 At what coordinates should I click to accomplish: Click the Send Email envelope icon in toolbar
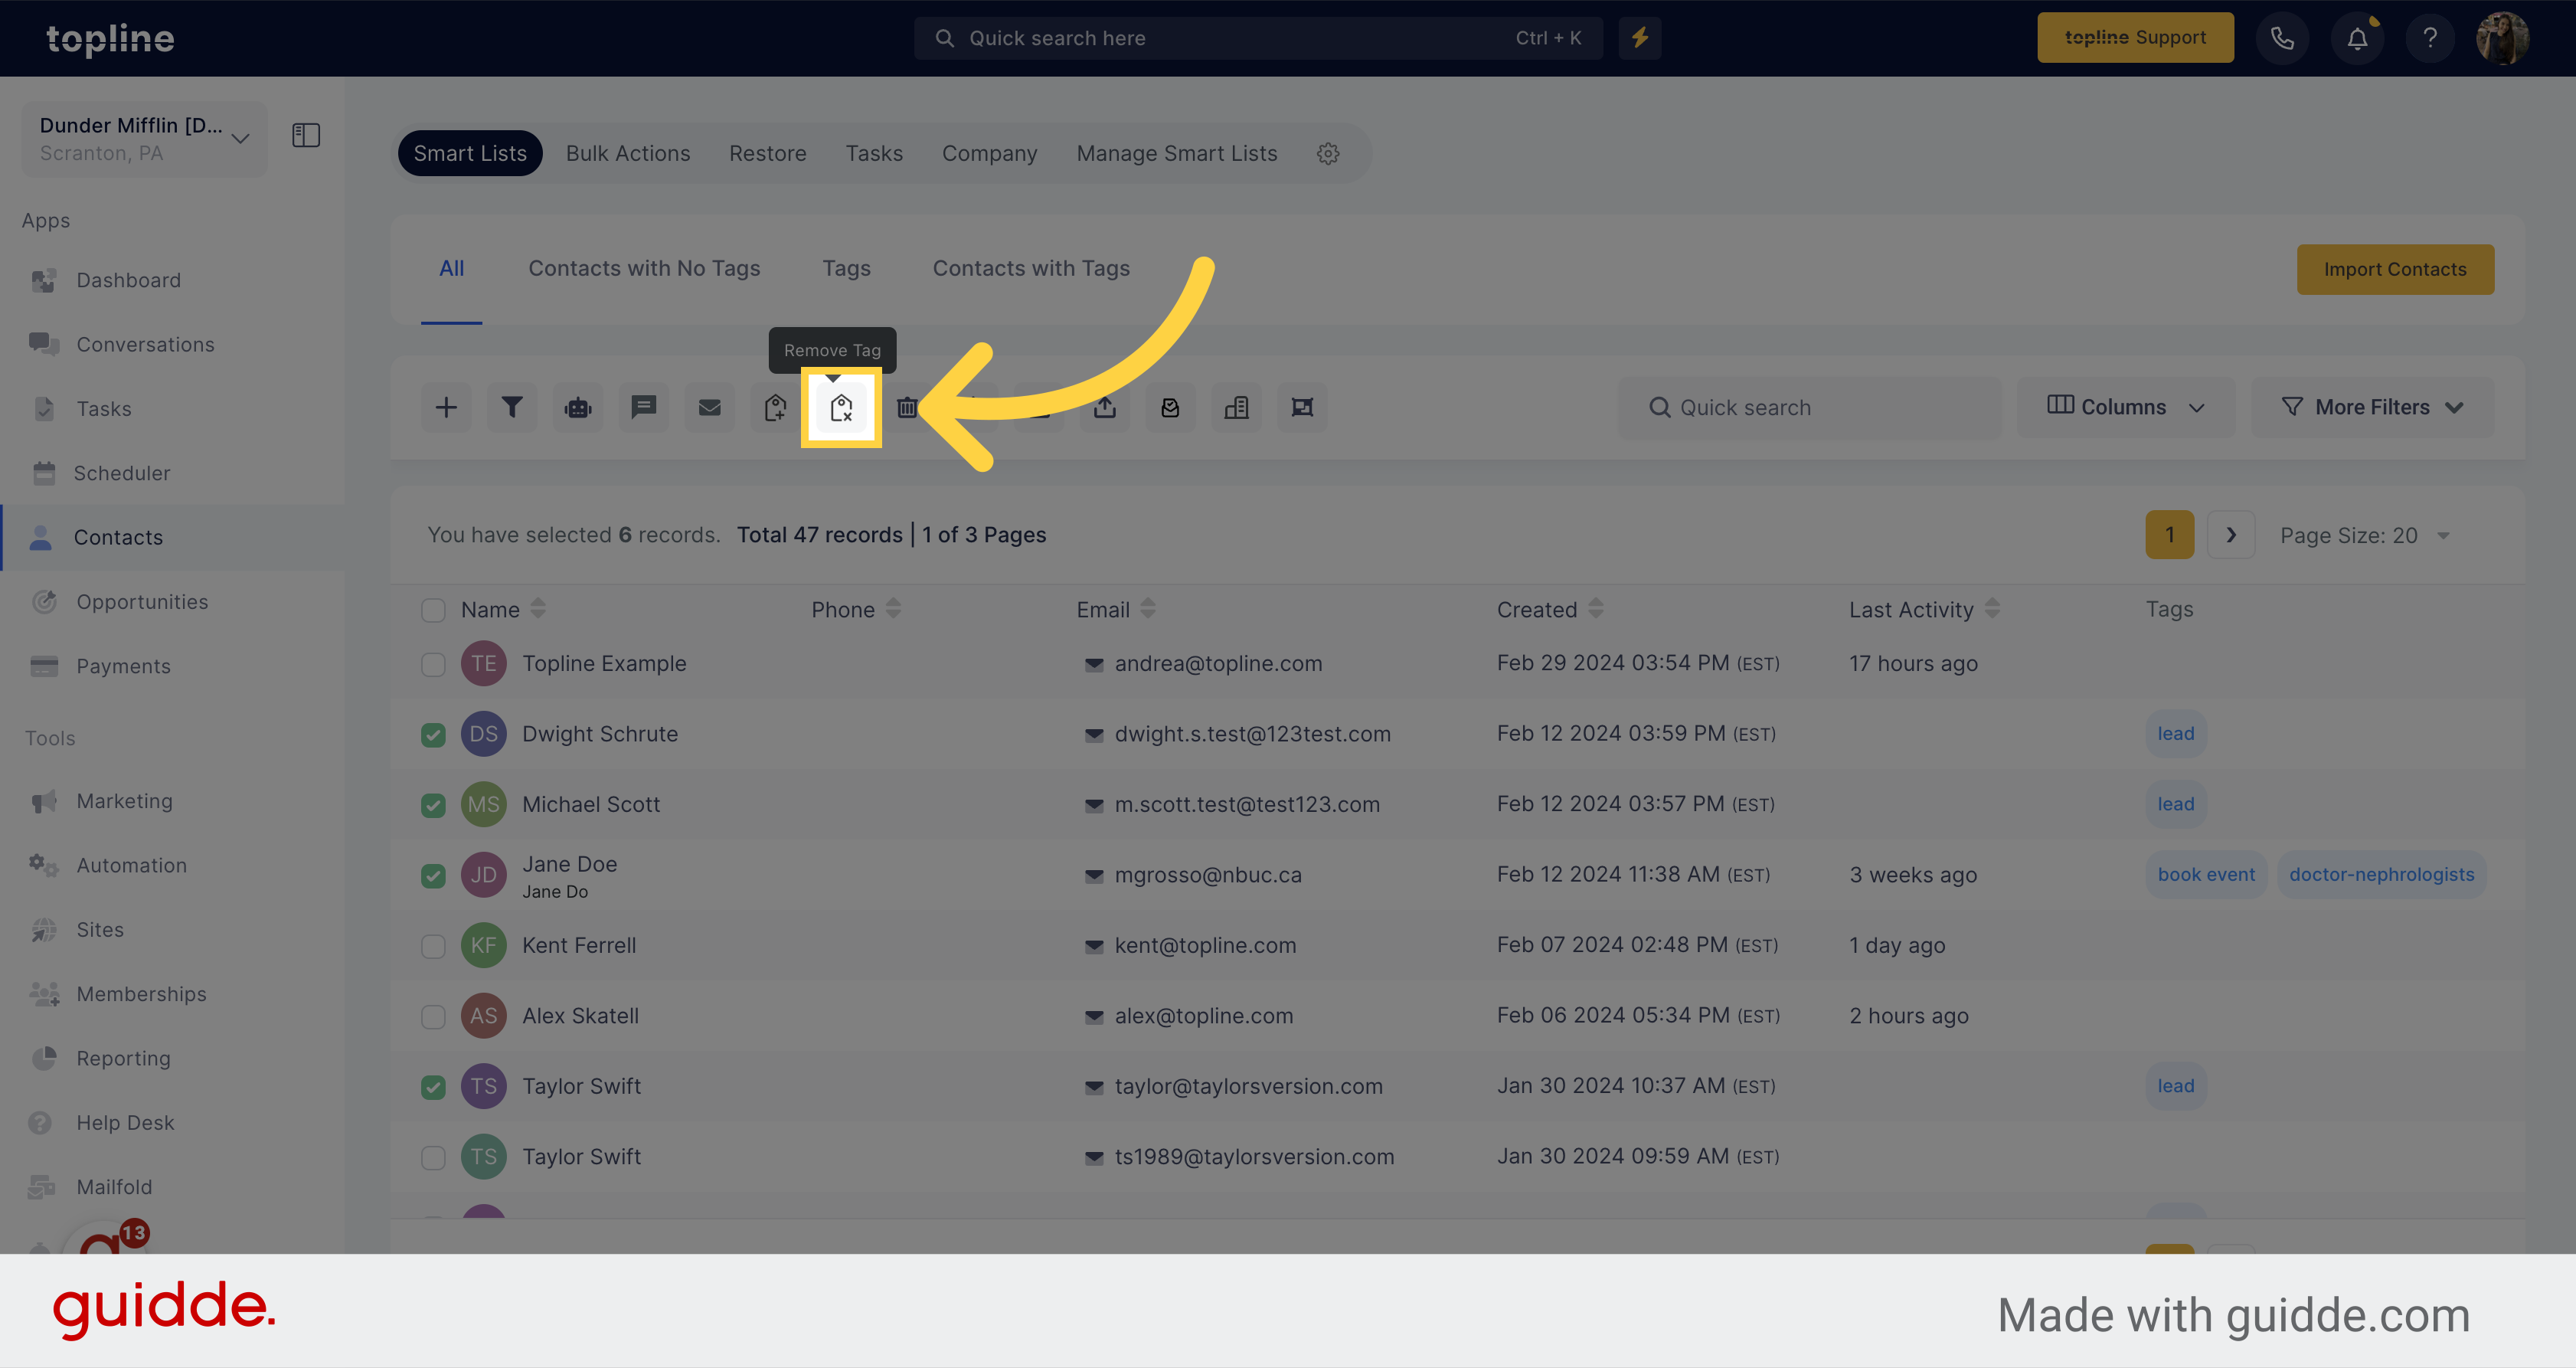pos(710,408)
